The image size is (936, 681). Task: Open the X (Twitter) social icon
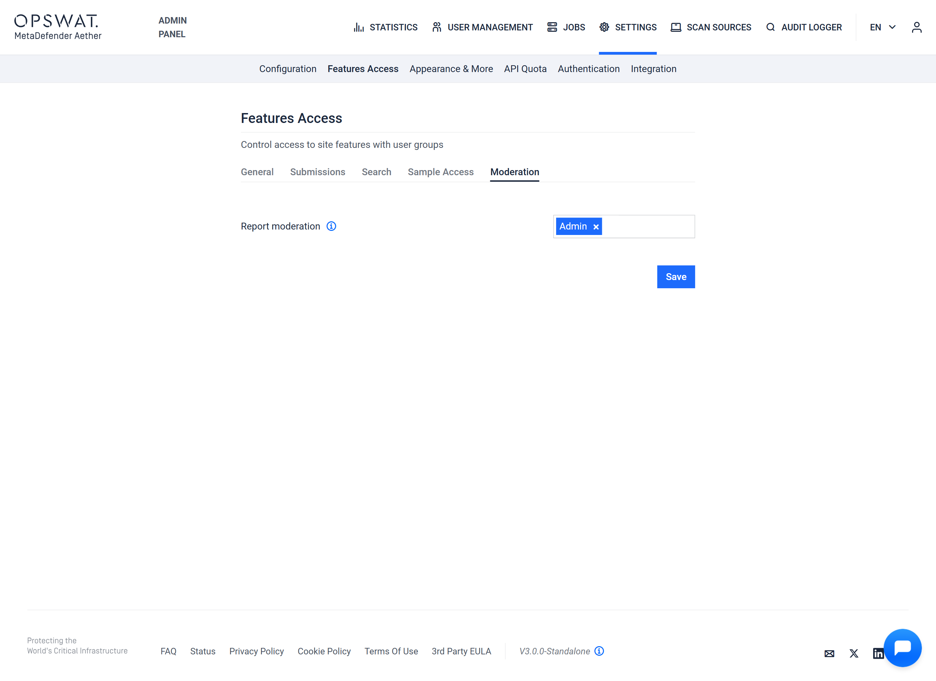tap(853, 653)
